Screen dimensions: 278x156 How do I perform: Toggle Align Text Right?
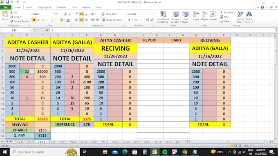click(86, 20)
